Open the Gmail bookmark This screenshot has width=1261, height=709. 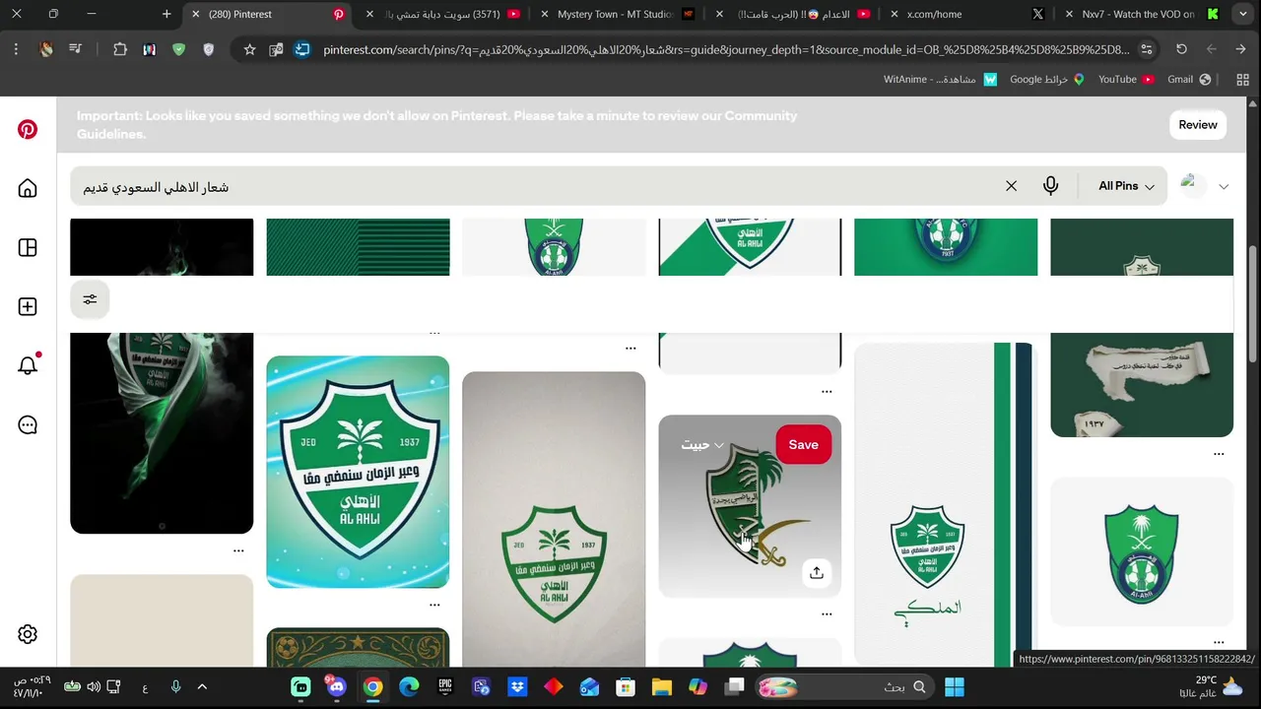point(1189,79)
